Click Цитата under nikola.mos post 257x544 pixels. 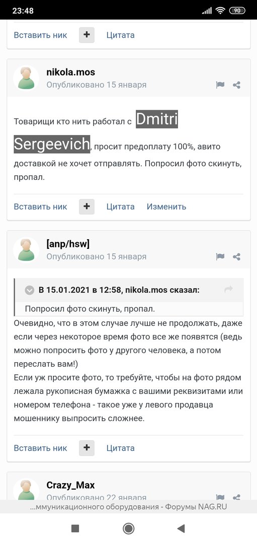click(120, 207)
